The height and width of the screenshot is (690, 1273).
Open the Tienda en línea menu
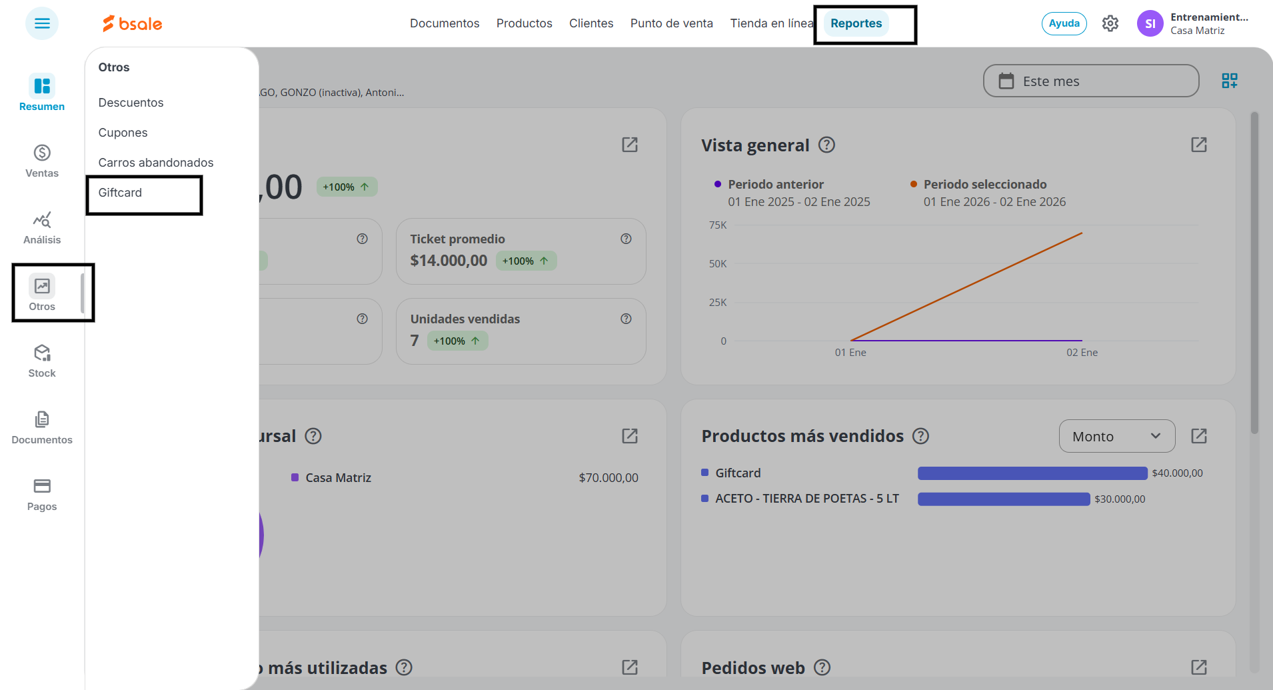click(x=772, y=23)
